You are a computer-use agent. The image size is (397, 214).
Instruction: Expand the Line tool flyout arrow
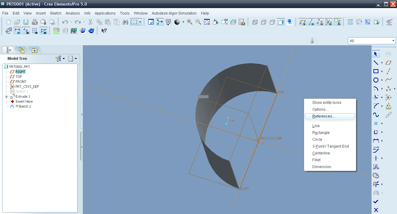(382, 63)
